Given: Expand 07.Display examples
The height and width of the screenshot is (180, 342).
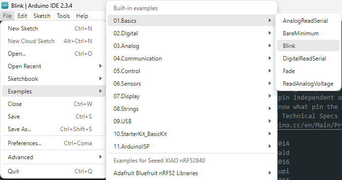Looking at the screenshot, I should coord(191,96).
